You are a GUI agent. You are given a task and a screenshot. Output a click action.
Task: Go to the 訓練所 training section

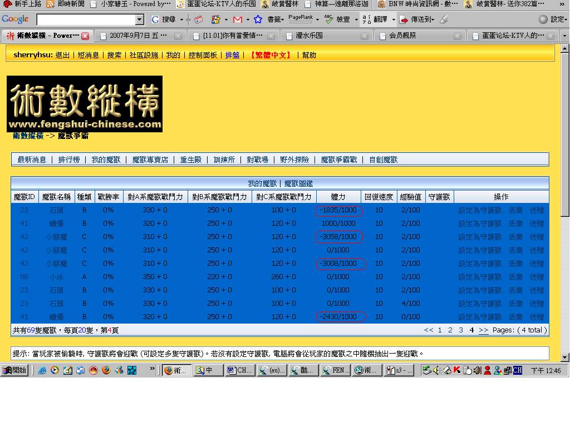224,160
